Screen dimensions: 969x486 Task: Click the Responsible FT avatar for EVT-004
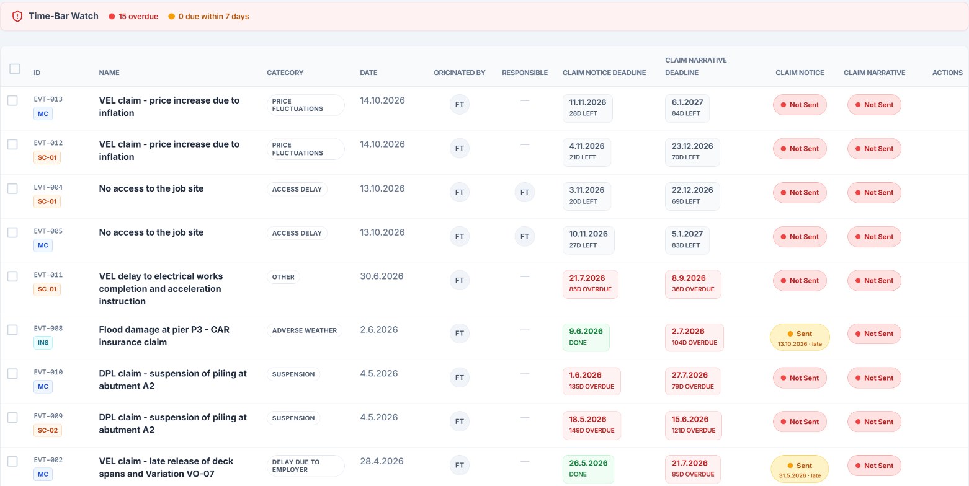525,192
